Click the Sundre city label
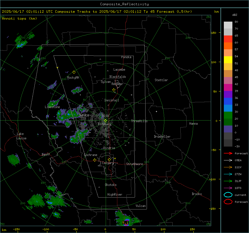Image resolution: width=249 pixels, height=233 pixels. 84,115
